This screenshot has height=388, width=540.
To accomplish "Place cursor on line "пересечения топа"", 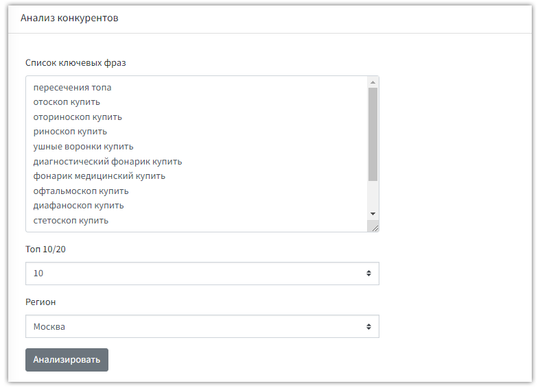I will click(x=72, y=88).
